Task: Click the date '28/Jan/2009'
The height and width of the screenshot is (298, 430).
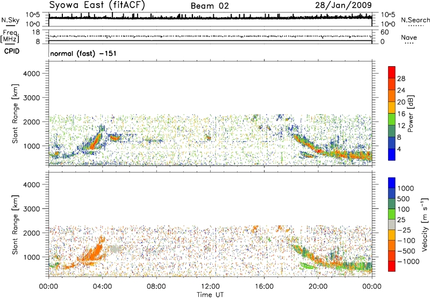Action: click(343, 5)
